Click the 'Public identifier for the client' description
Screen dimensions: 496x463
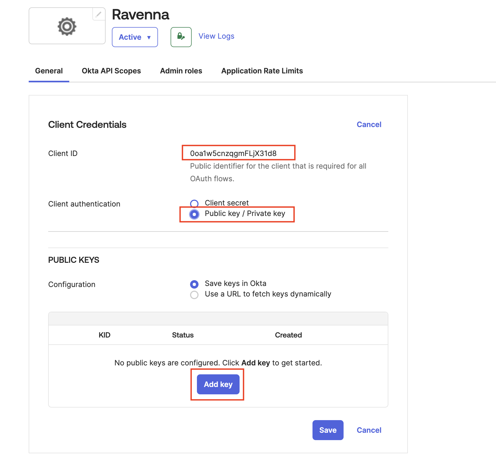coord(278,172)
